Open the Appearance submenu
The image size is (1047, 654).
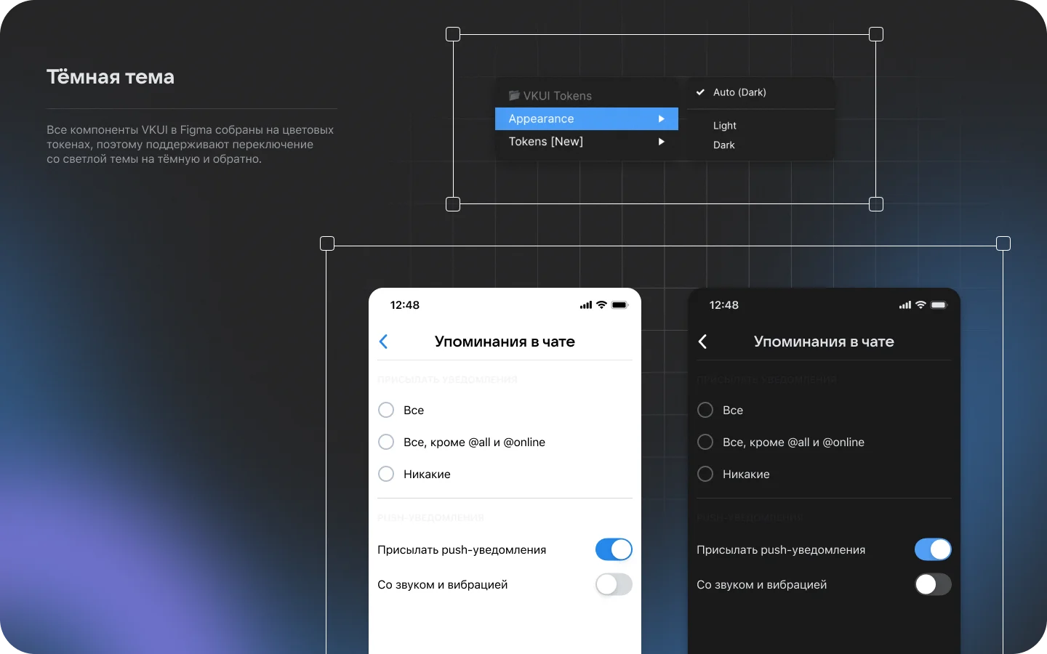point(586,118)
